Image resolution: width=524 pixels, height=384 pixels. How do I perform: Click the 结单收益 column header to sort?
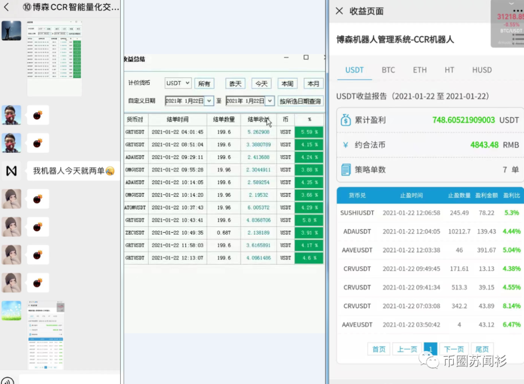(x=258, y=119)
